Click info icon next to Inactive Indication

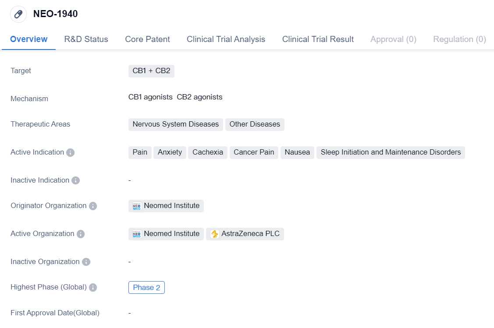tap(75, 180)
